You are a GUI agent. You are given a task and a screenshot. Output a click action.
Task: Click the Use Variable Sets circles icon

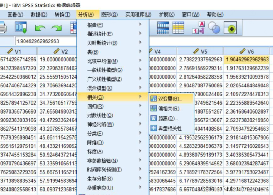214,27
